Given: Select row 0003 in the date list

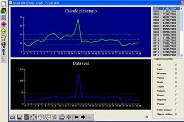Looking at the screenshot, I should [166, 17].
